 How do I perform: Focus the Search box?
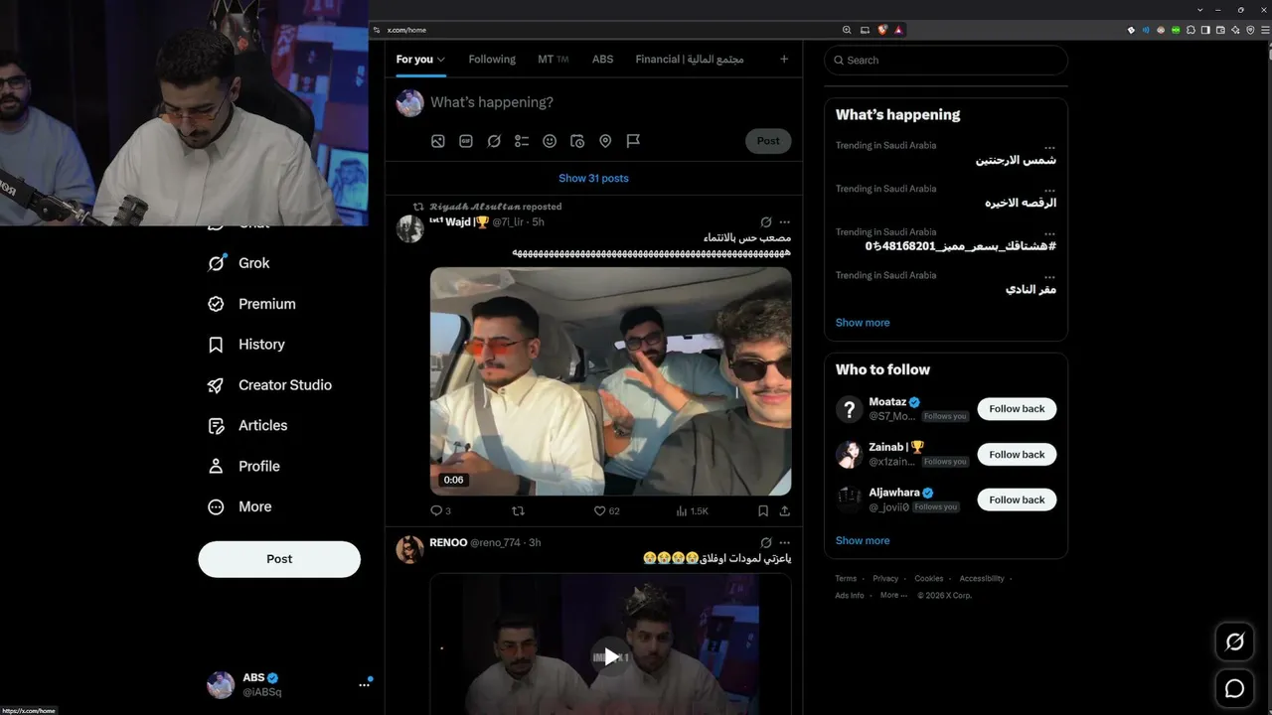[x=946, y=61]
